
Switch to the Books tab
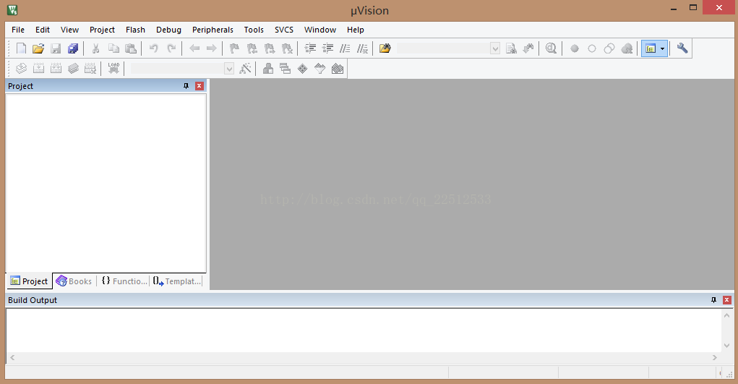tap(74, 281)
